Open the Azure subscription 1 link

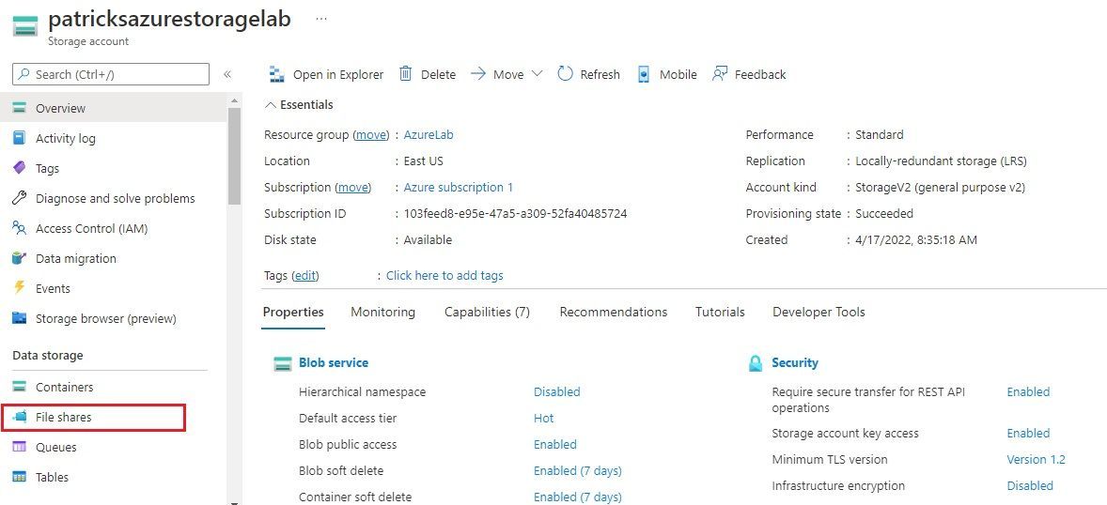[459, 188]
